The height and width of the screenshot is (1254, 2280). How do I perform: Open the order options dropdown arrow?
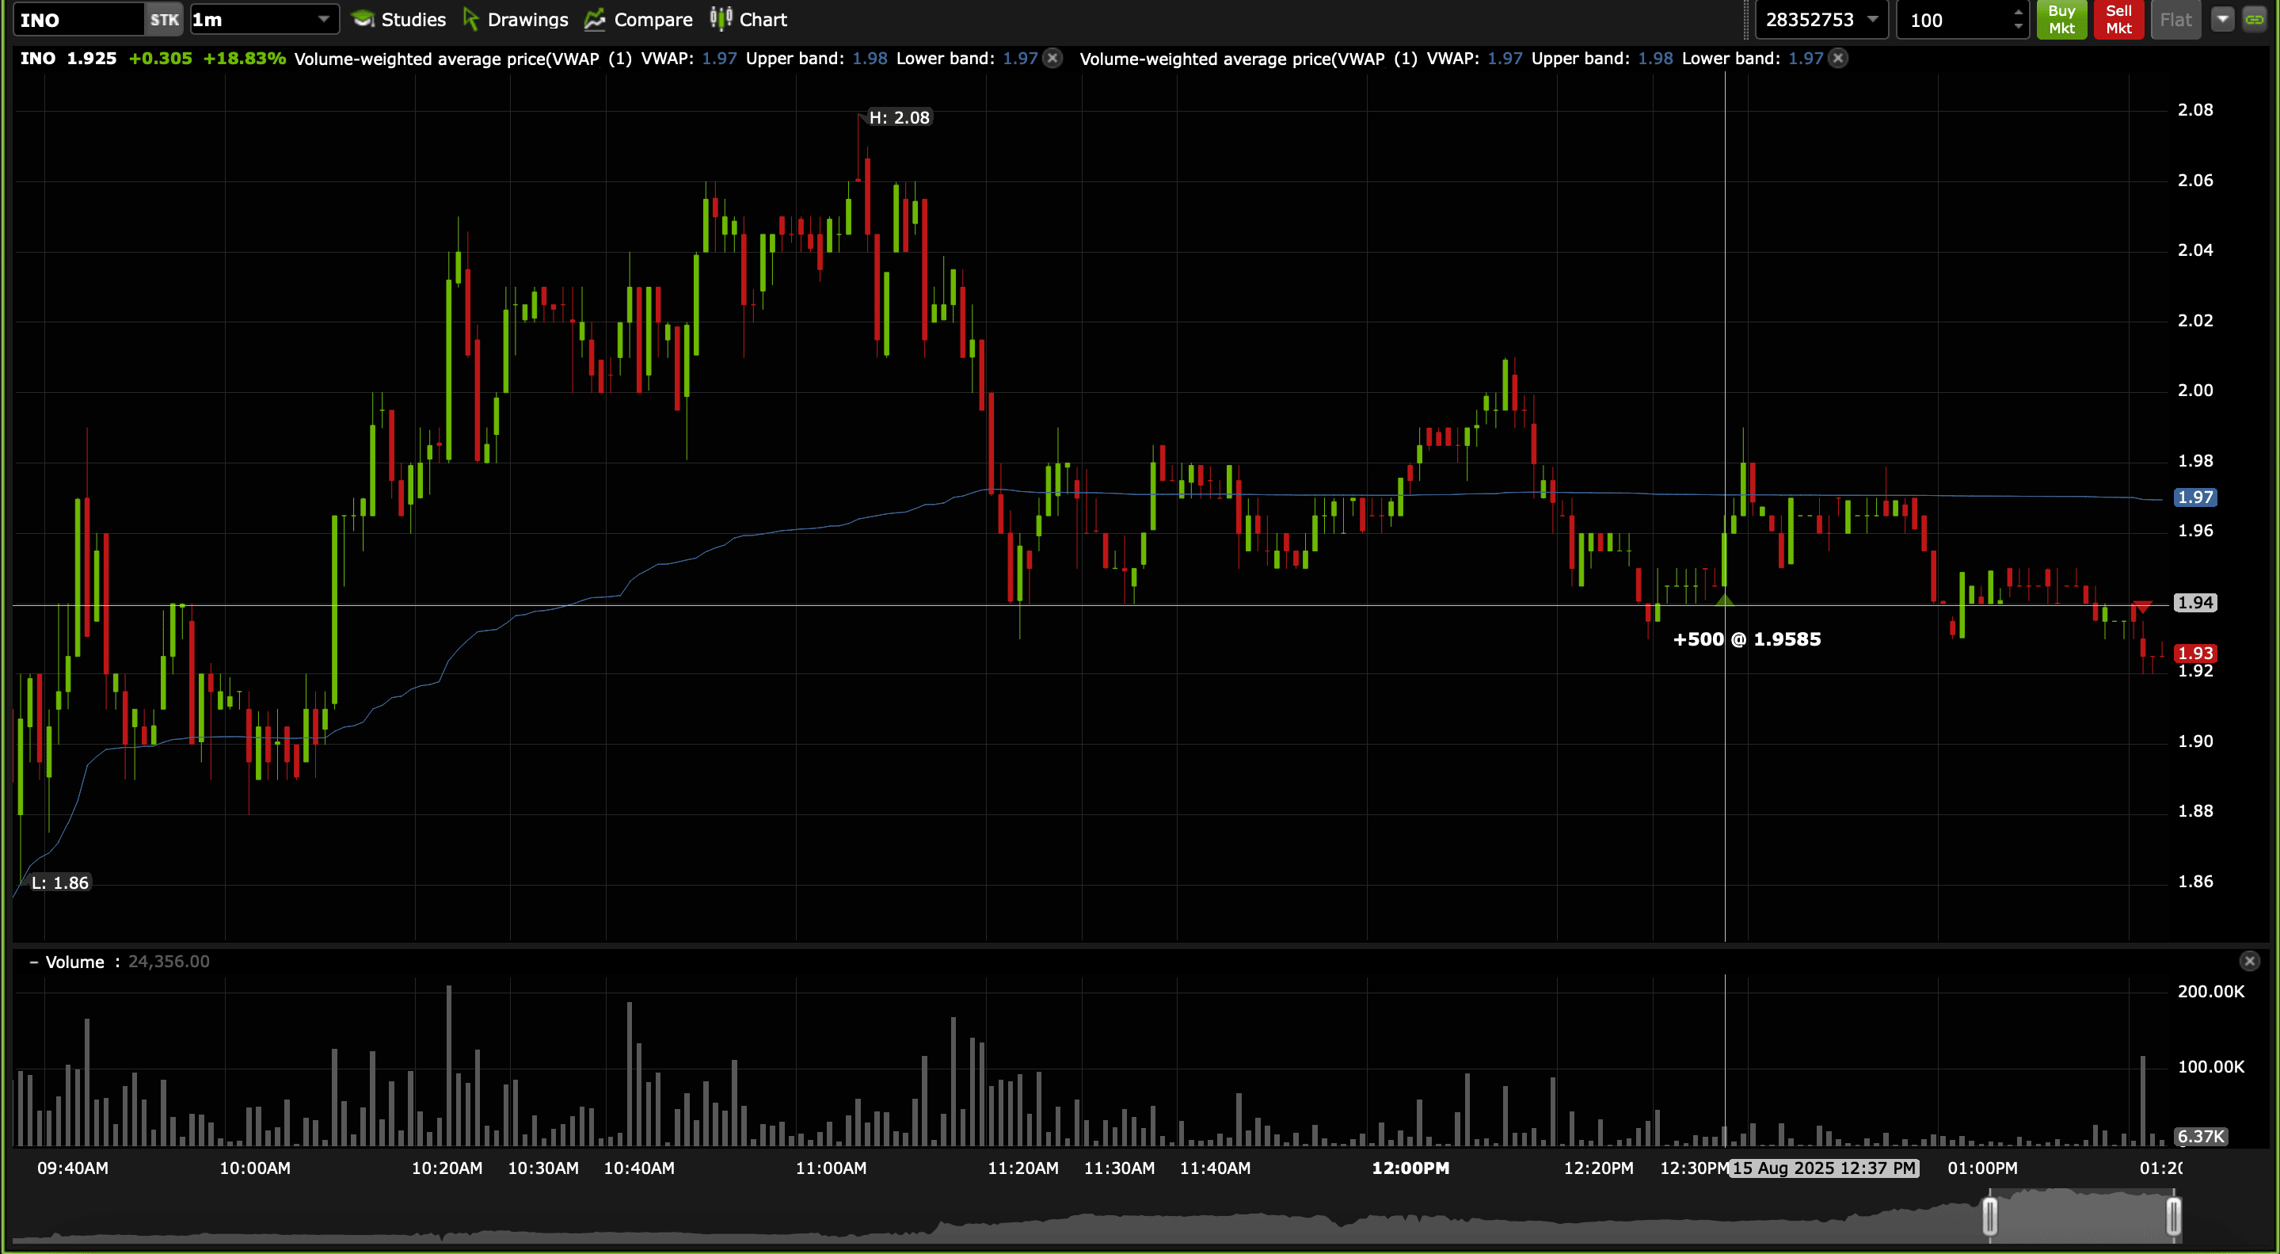pos(2222,20)
